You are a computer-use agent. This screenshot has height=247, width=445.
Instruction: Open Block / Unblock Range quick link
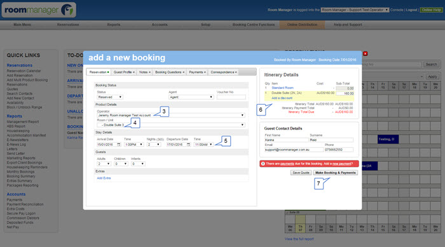click(24, 107)
